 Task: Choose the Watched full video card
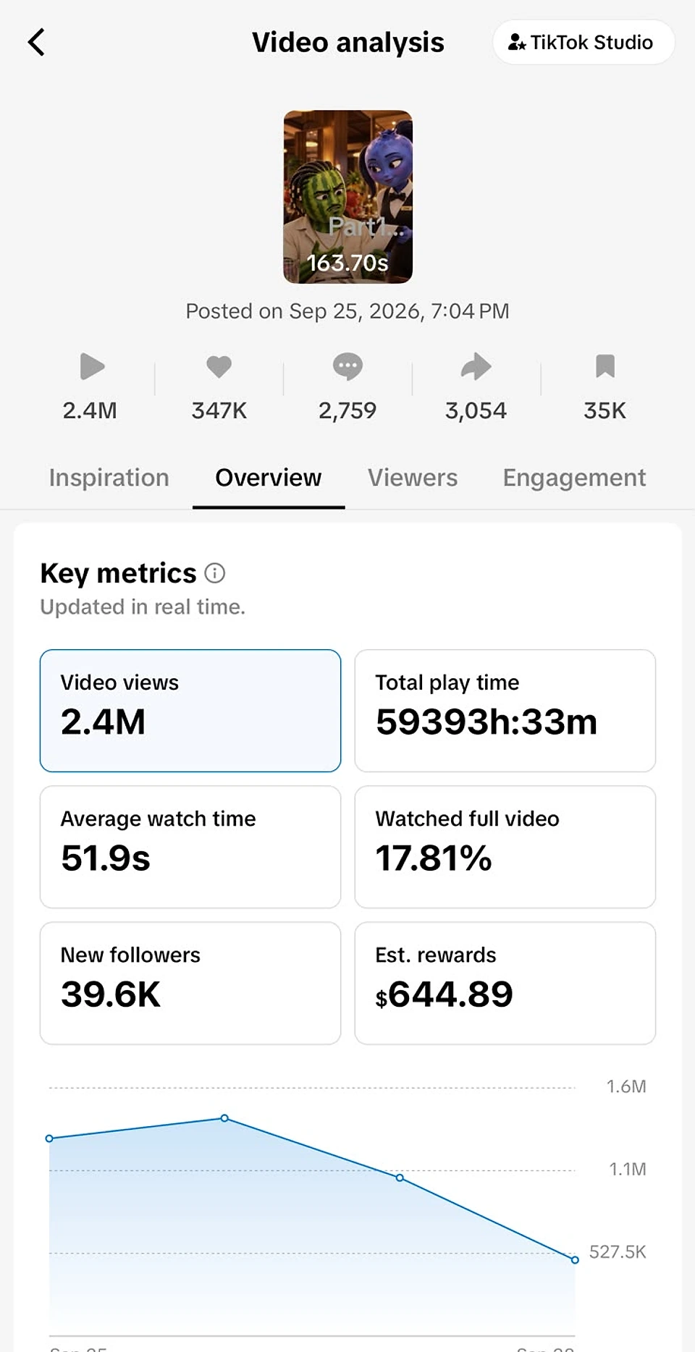point(505,847)
